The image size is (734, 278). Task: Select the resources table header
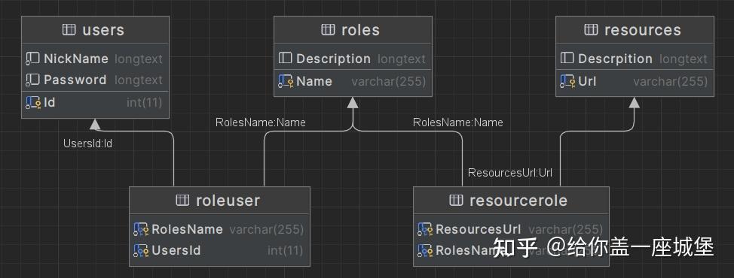(x=635, y=30)
